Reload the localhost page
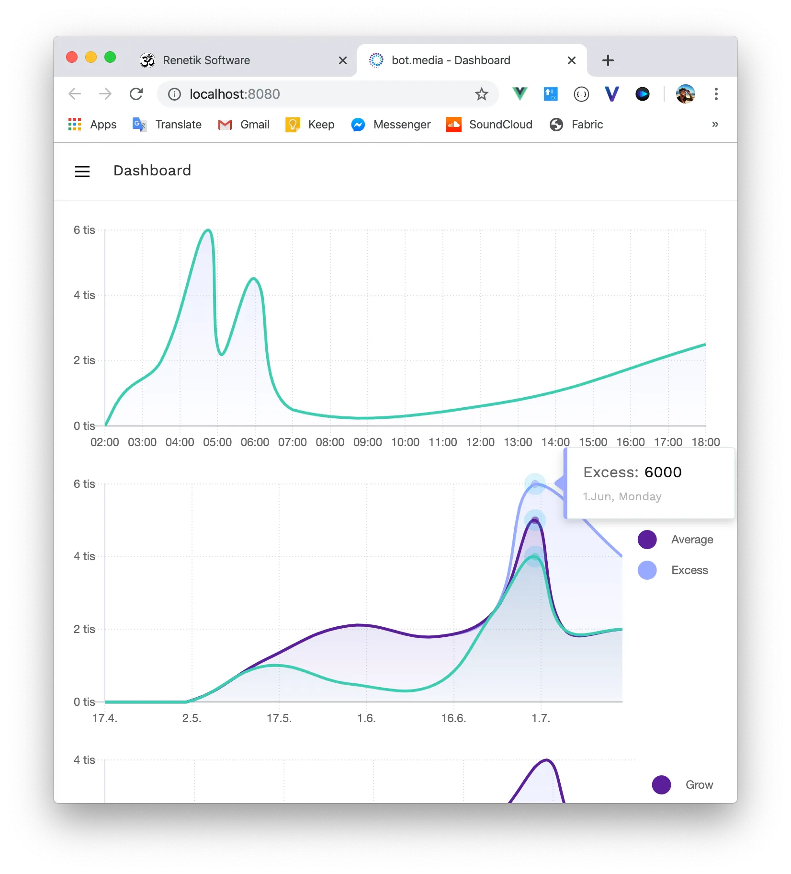 (136, 94)
